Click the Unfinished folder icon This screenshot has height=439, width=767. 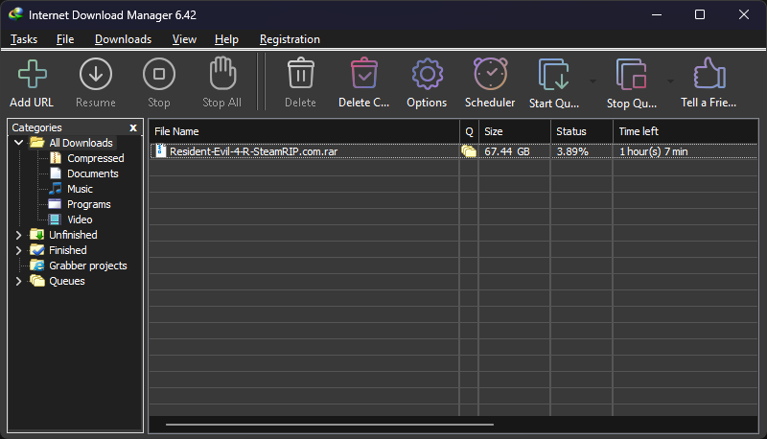[37, 235]
